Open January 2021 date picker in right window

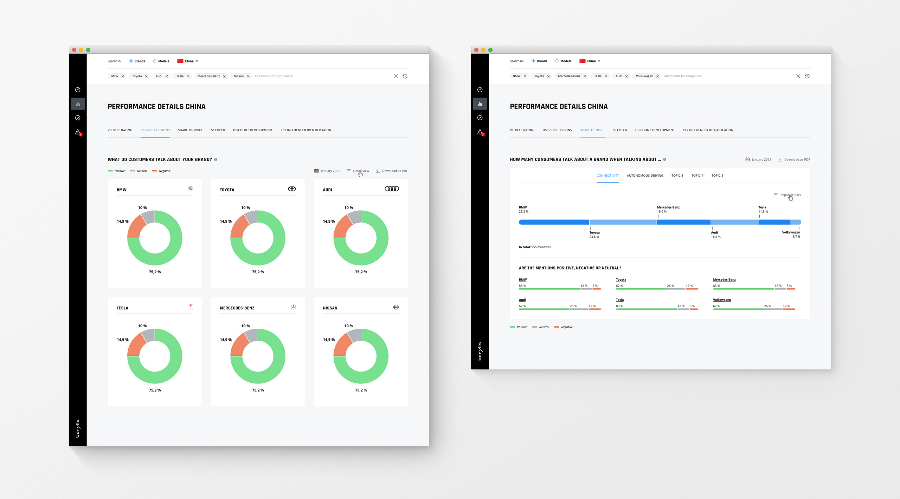click(x=758, y=159)
